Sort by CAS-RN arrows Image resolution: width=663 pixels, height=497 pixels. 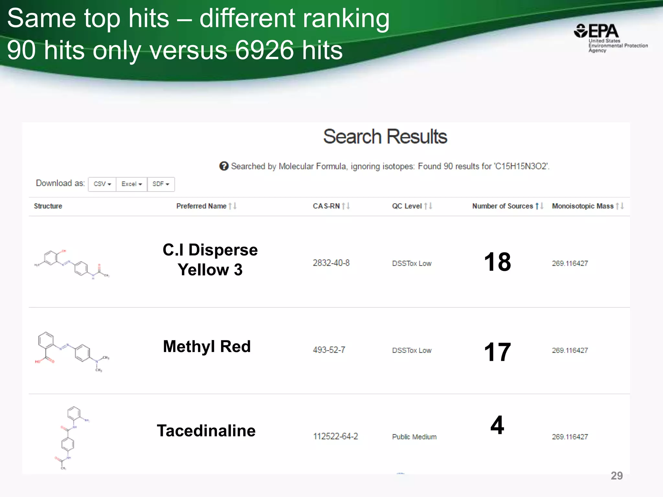tap(346, 206)
